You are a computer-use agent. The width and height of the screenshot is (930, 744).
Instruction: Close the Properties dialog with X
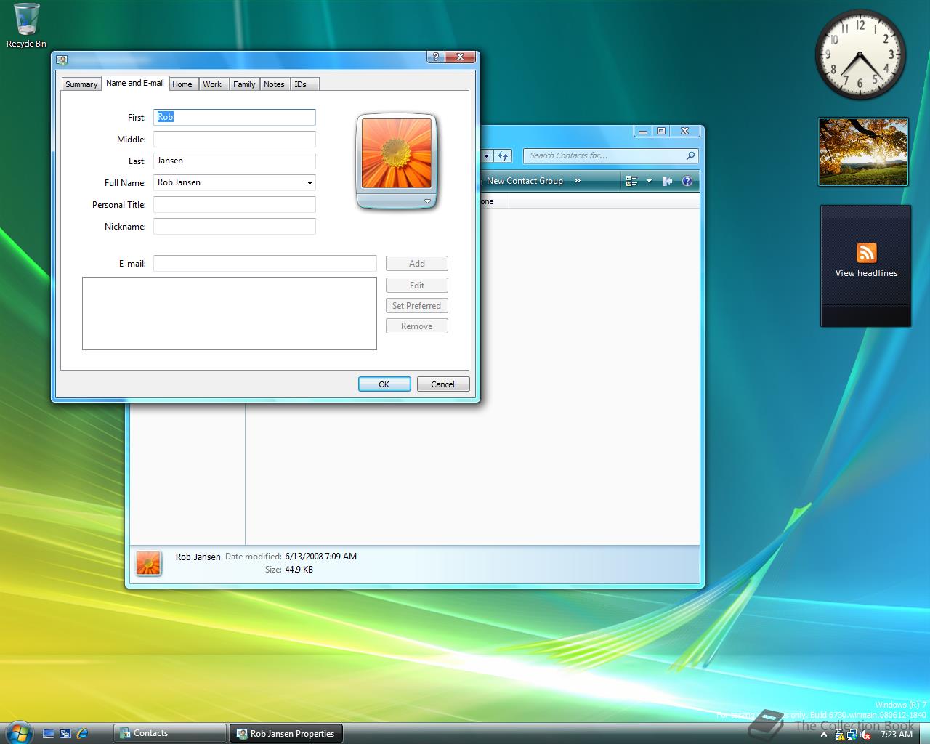[x=460, y=57]
